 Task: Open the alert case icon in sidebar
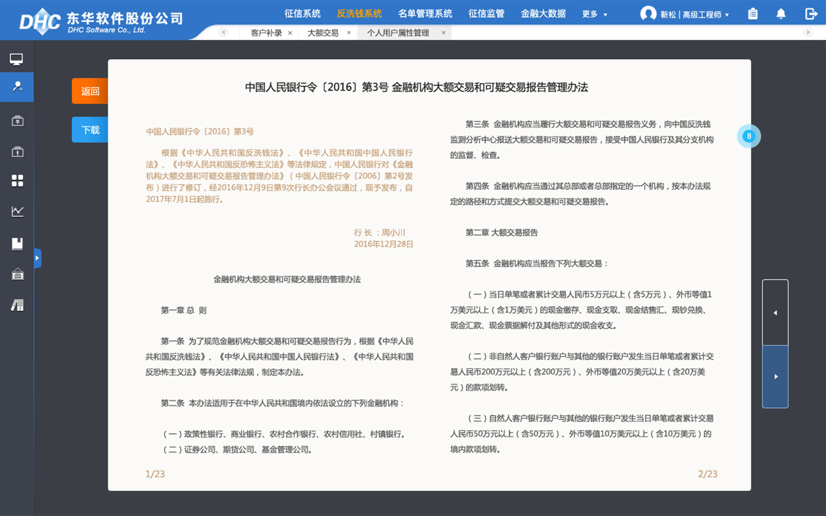click(17, 151)
